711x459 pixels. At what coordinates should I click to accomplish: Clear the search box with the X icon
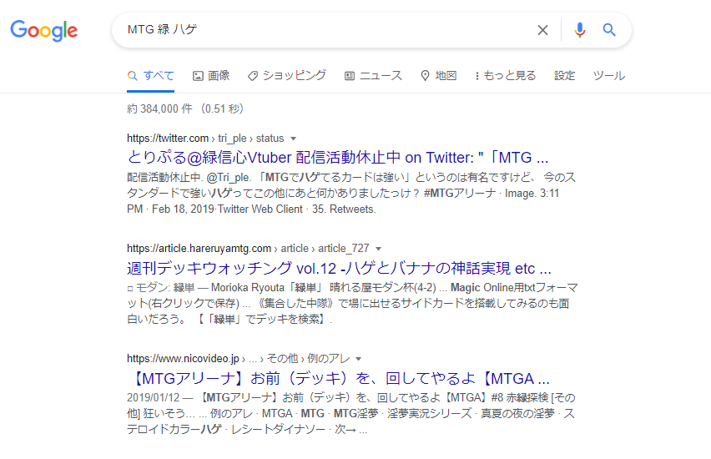(542, 30)
